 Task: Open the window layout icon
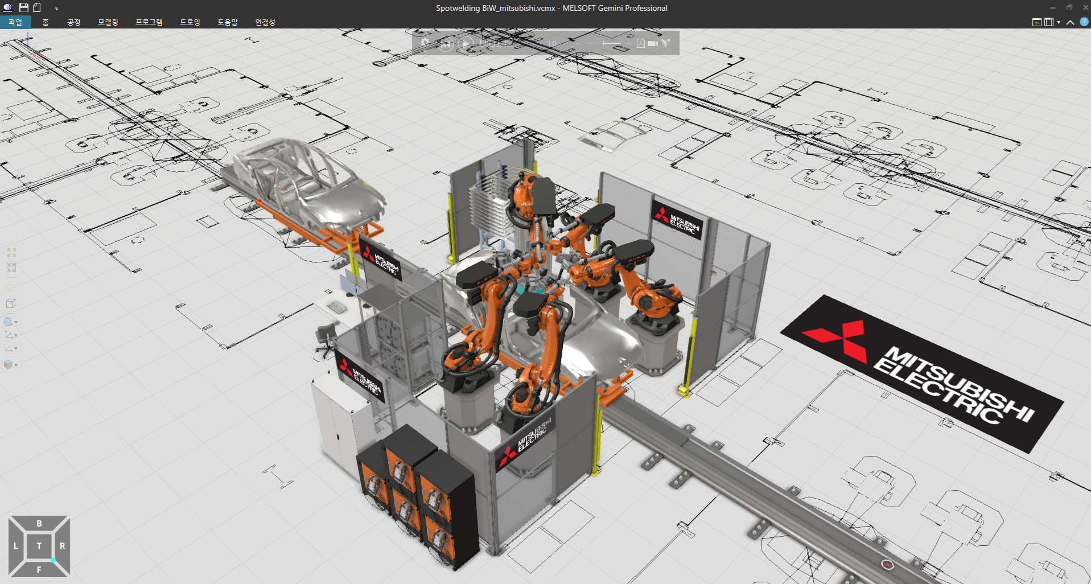(x=1049, y=22)
